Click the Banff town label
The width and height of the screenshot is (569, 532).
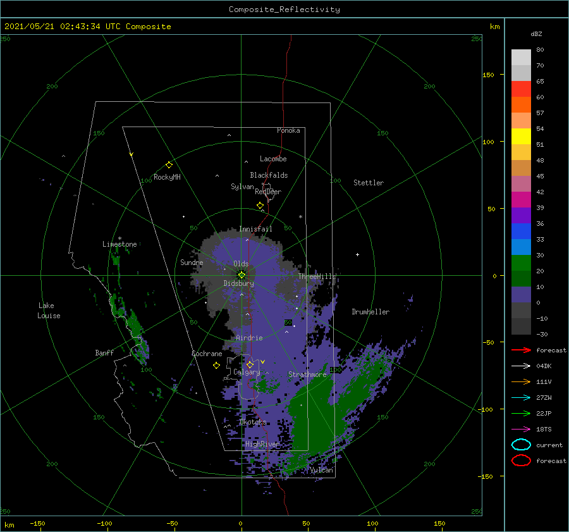(x=104, y=352)
